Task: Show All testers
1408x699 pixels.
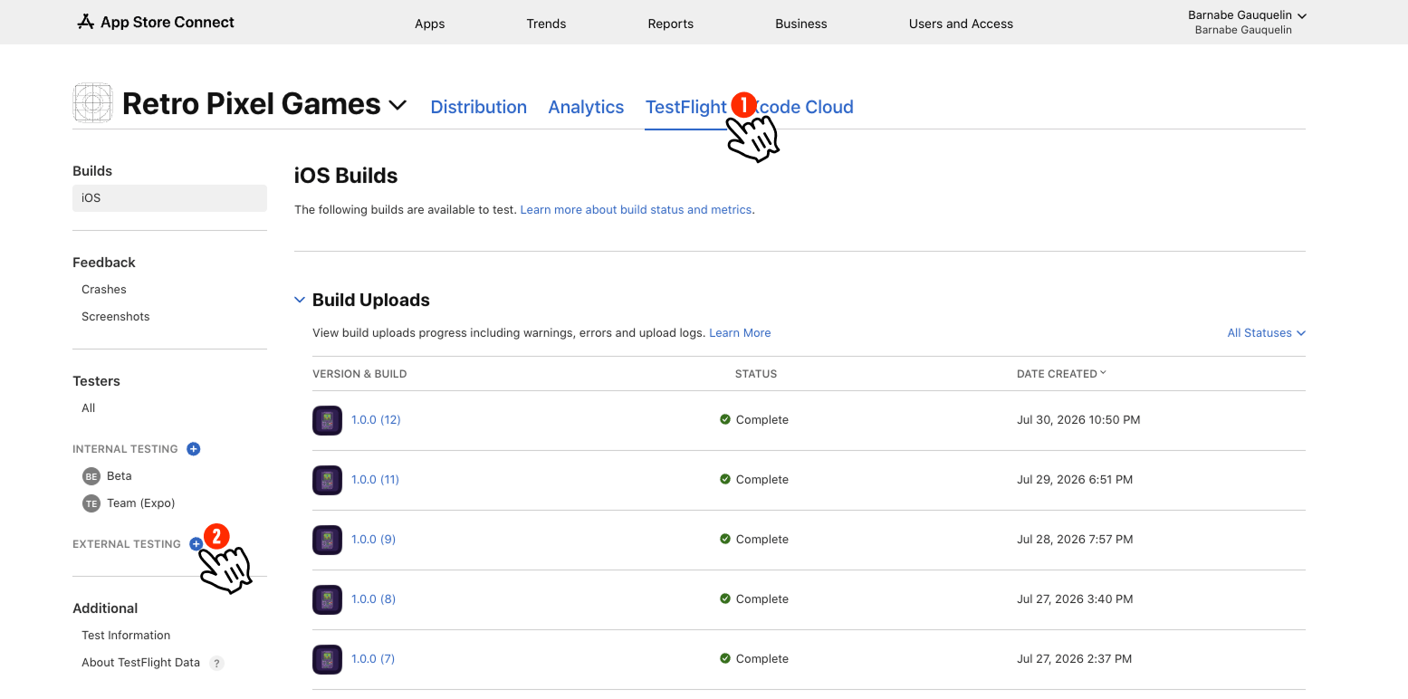Action: coord(89,408)
